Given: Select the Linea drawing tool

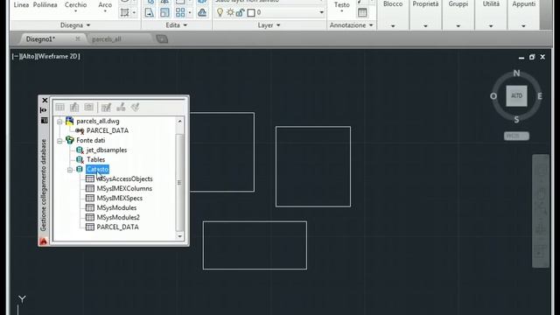Looking at the screenshot, I should (21, 4).
